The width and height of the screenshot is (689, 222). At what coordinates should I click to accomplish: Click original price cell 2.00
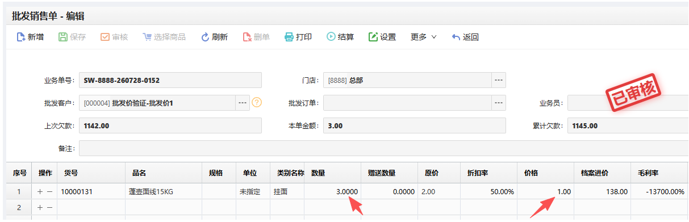coord(439,192)
